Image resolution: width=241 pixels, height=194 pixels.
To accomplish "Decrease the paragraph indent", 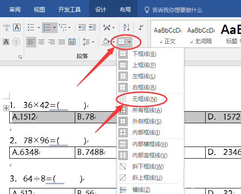I will [82, 27].
